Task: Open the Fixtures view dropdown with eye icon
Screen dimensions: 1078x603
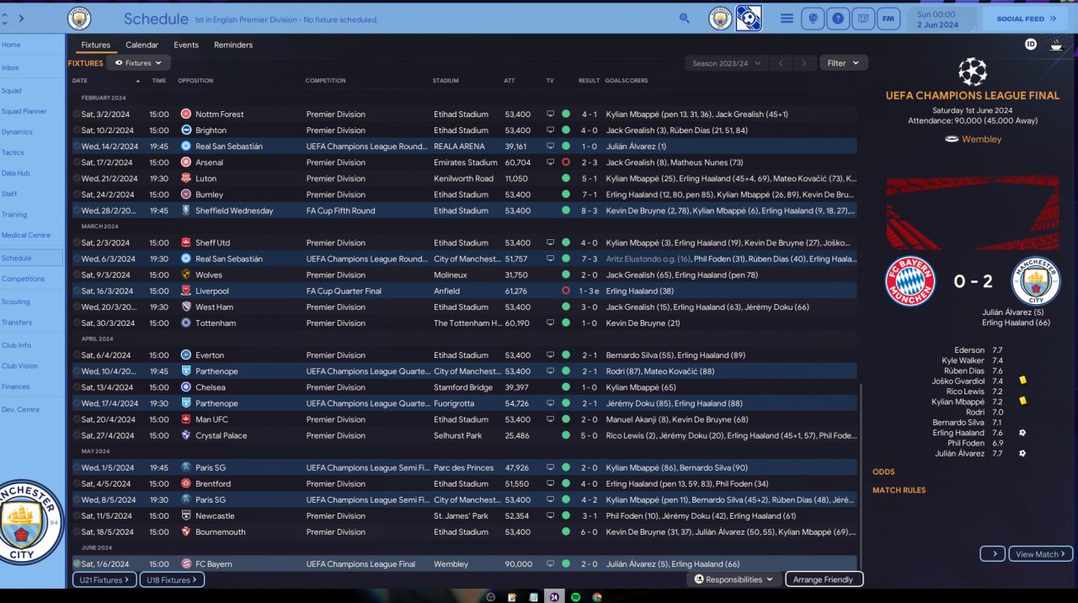Action: (139, 63)
